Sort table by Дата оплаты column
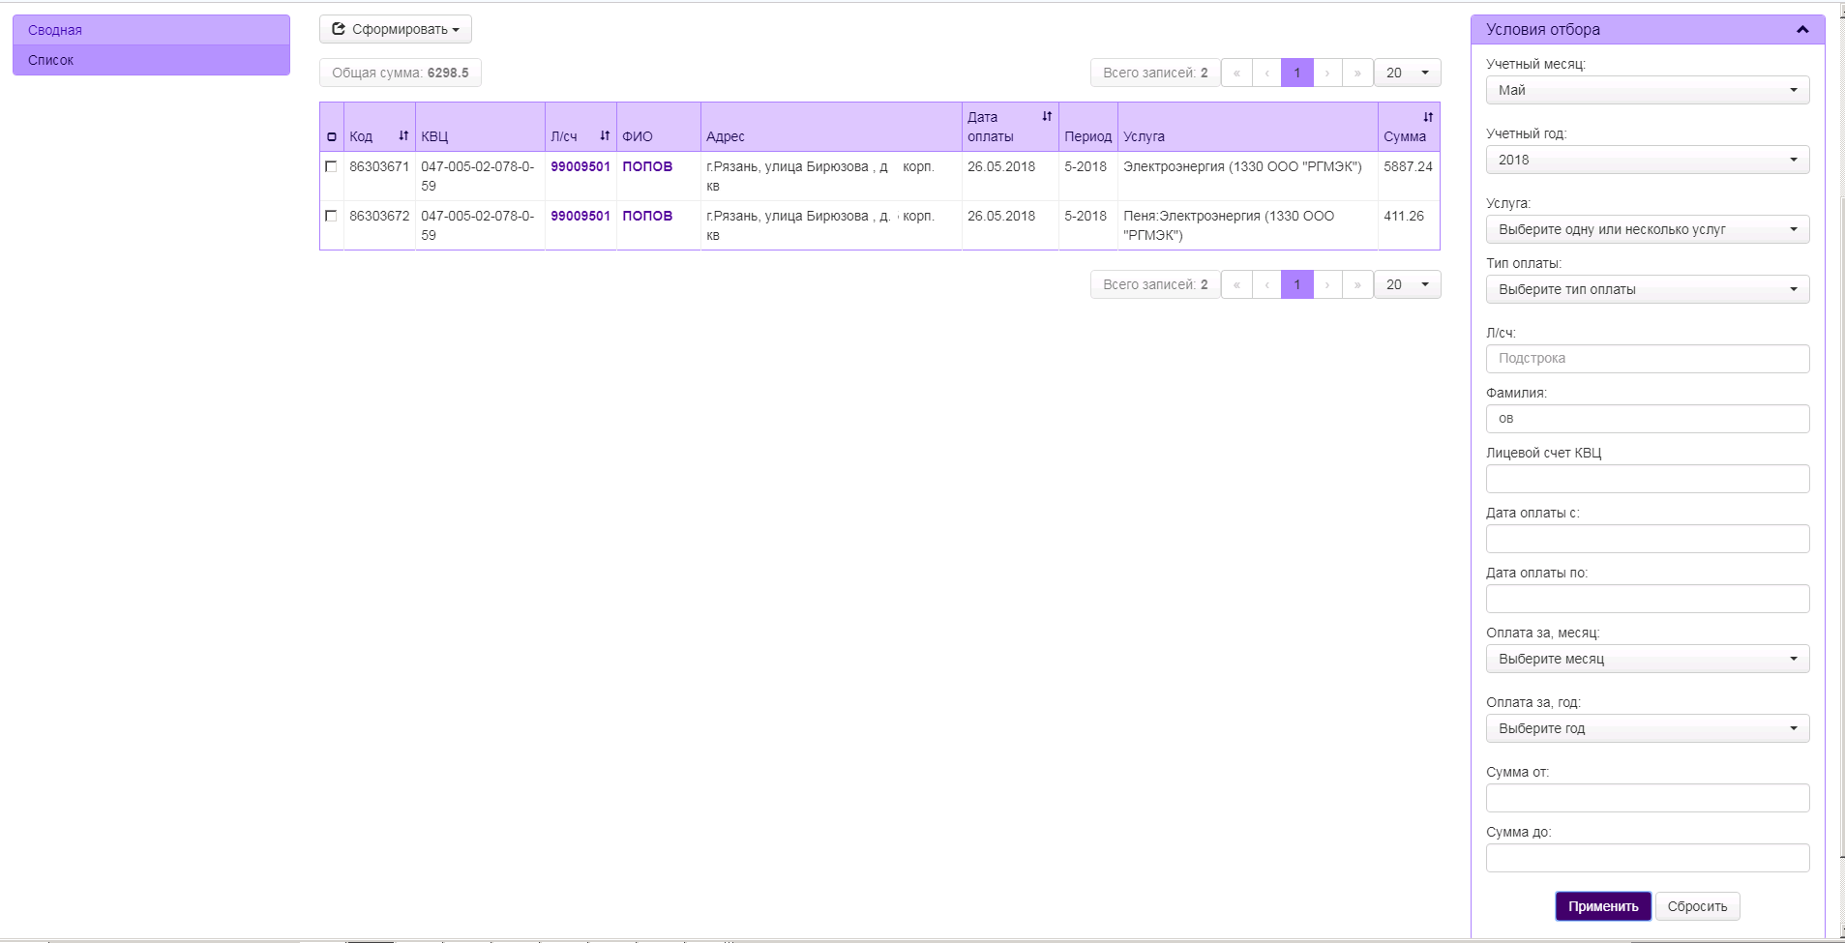 [1047, 116]
